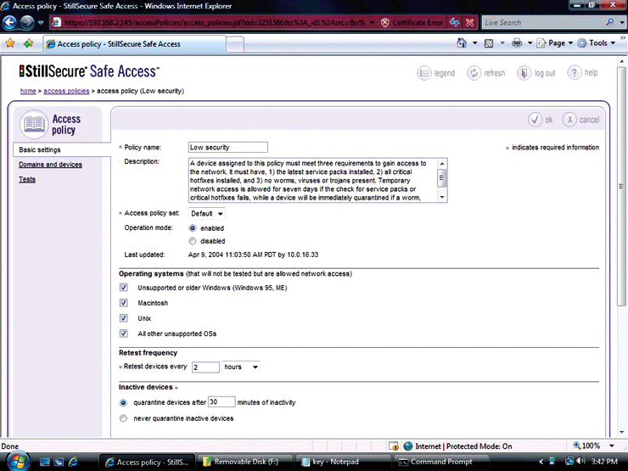Open the recent pages dropdown arrow

(41, 23)
